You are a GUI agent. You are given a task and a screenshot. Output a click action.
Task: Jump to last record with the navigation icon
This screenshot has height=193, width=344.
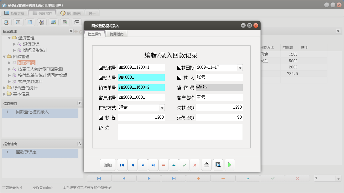click(x=153, y=165)
